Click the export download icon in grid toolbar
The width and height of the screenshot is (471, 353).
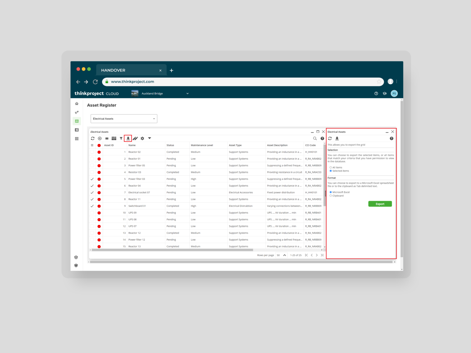click(x=128, y=138)
